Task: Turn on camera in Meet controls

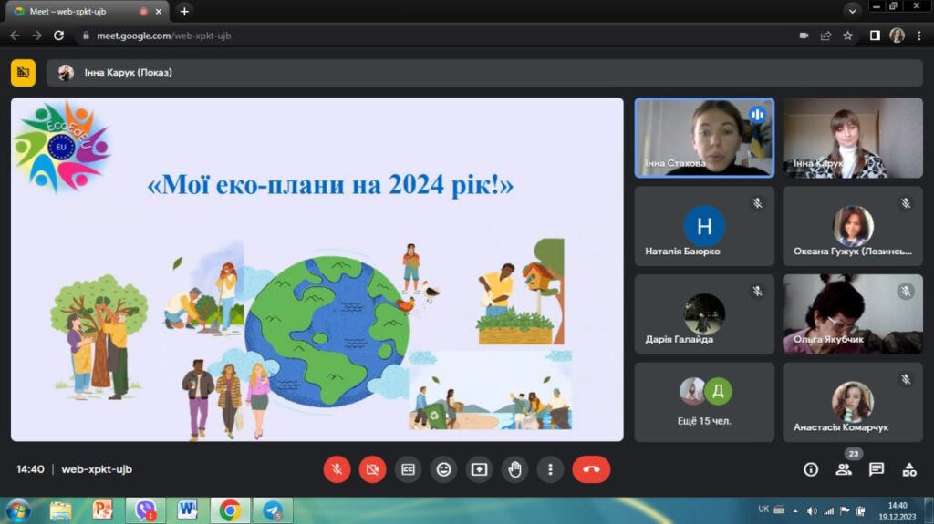Action: (x=372, y=469)
